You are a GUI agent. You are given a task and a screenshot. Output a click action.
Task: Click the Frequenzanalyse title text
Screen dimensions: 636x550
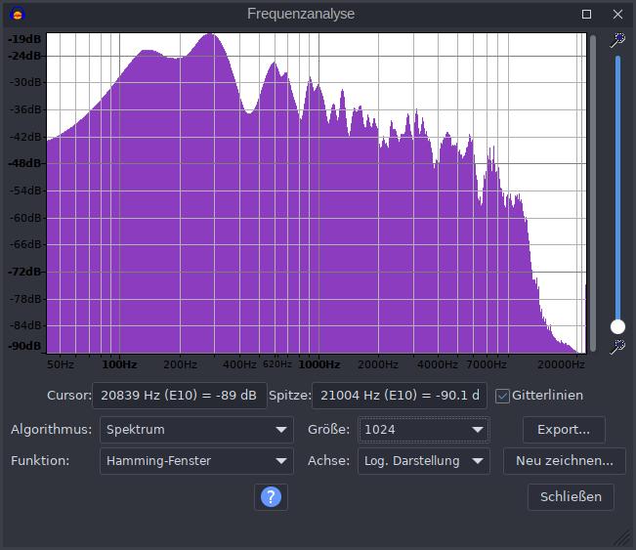click(x=301, y=15)
